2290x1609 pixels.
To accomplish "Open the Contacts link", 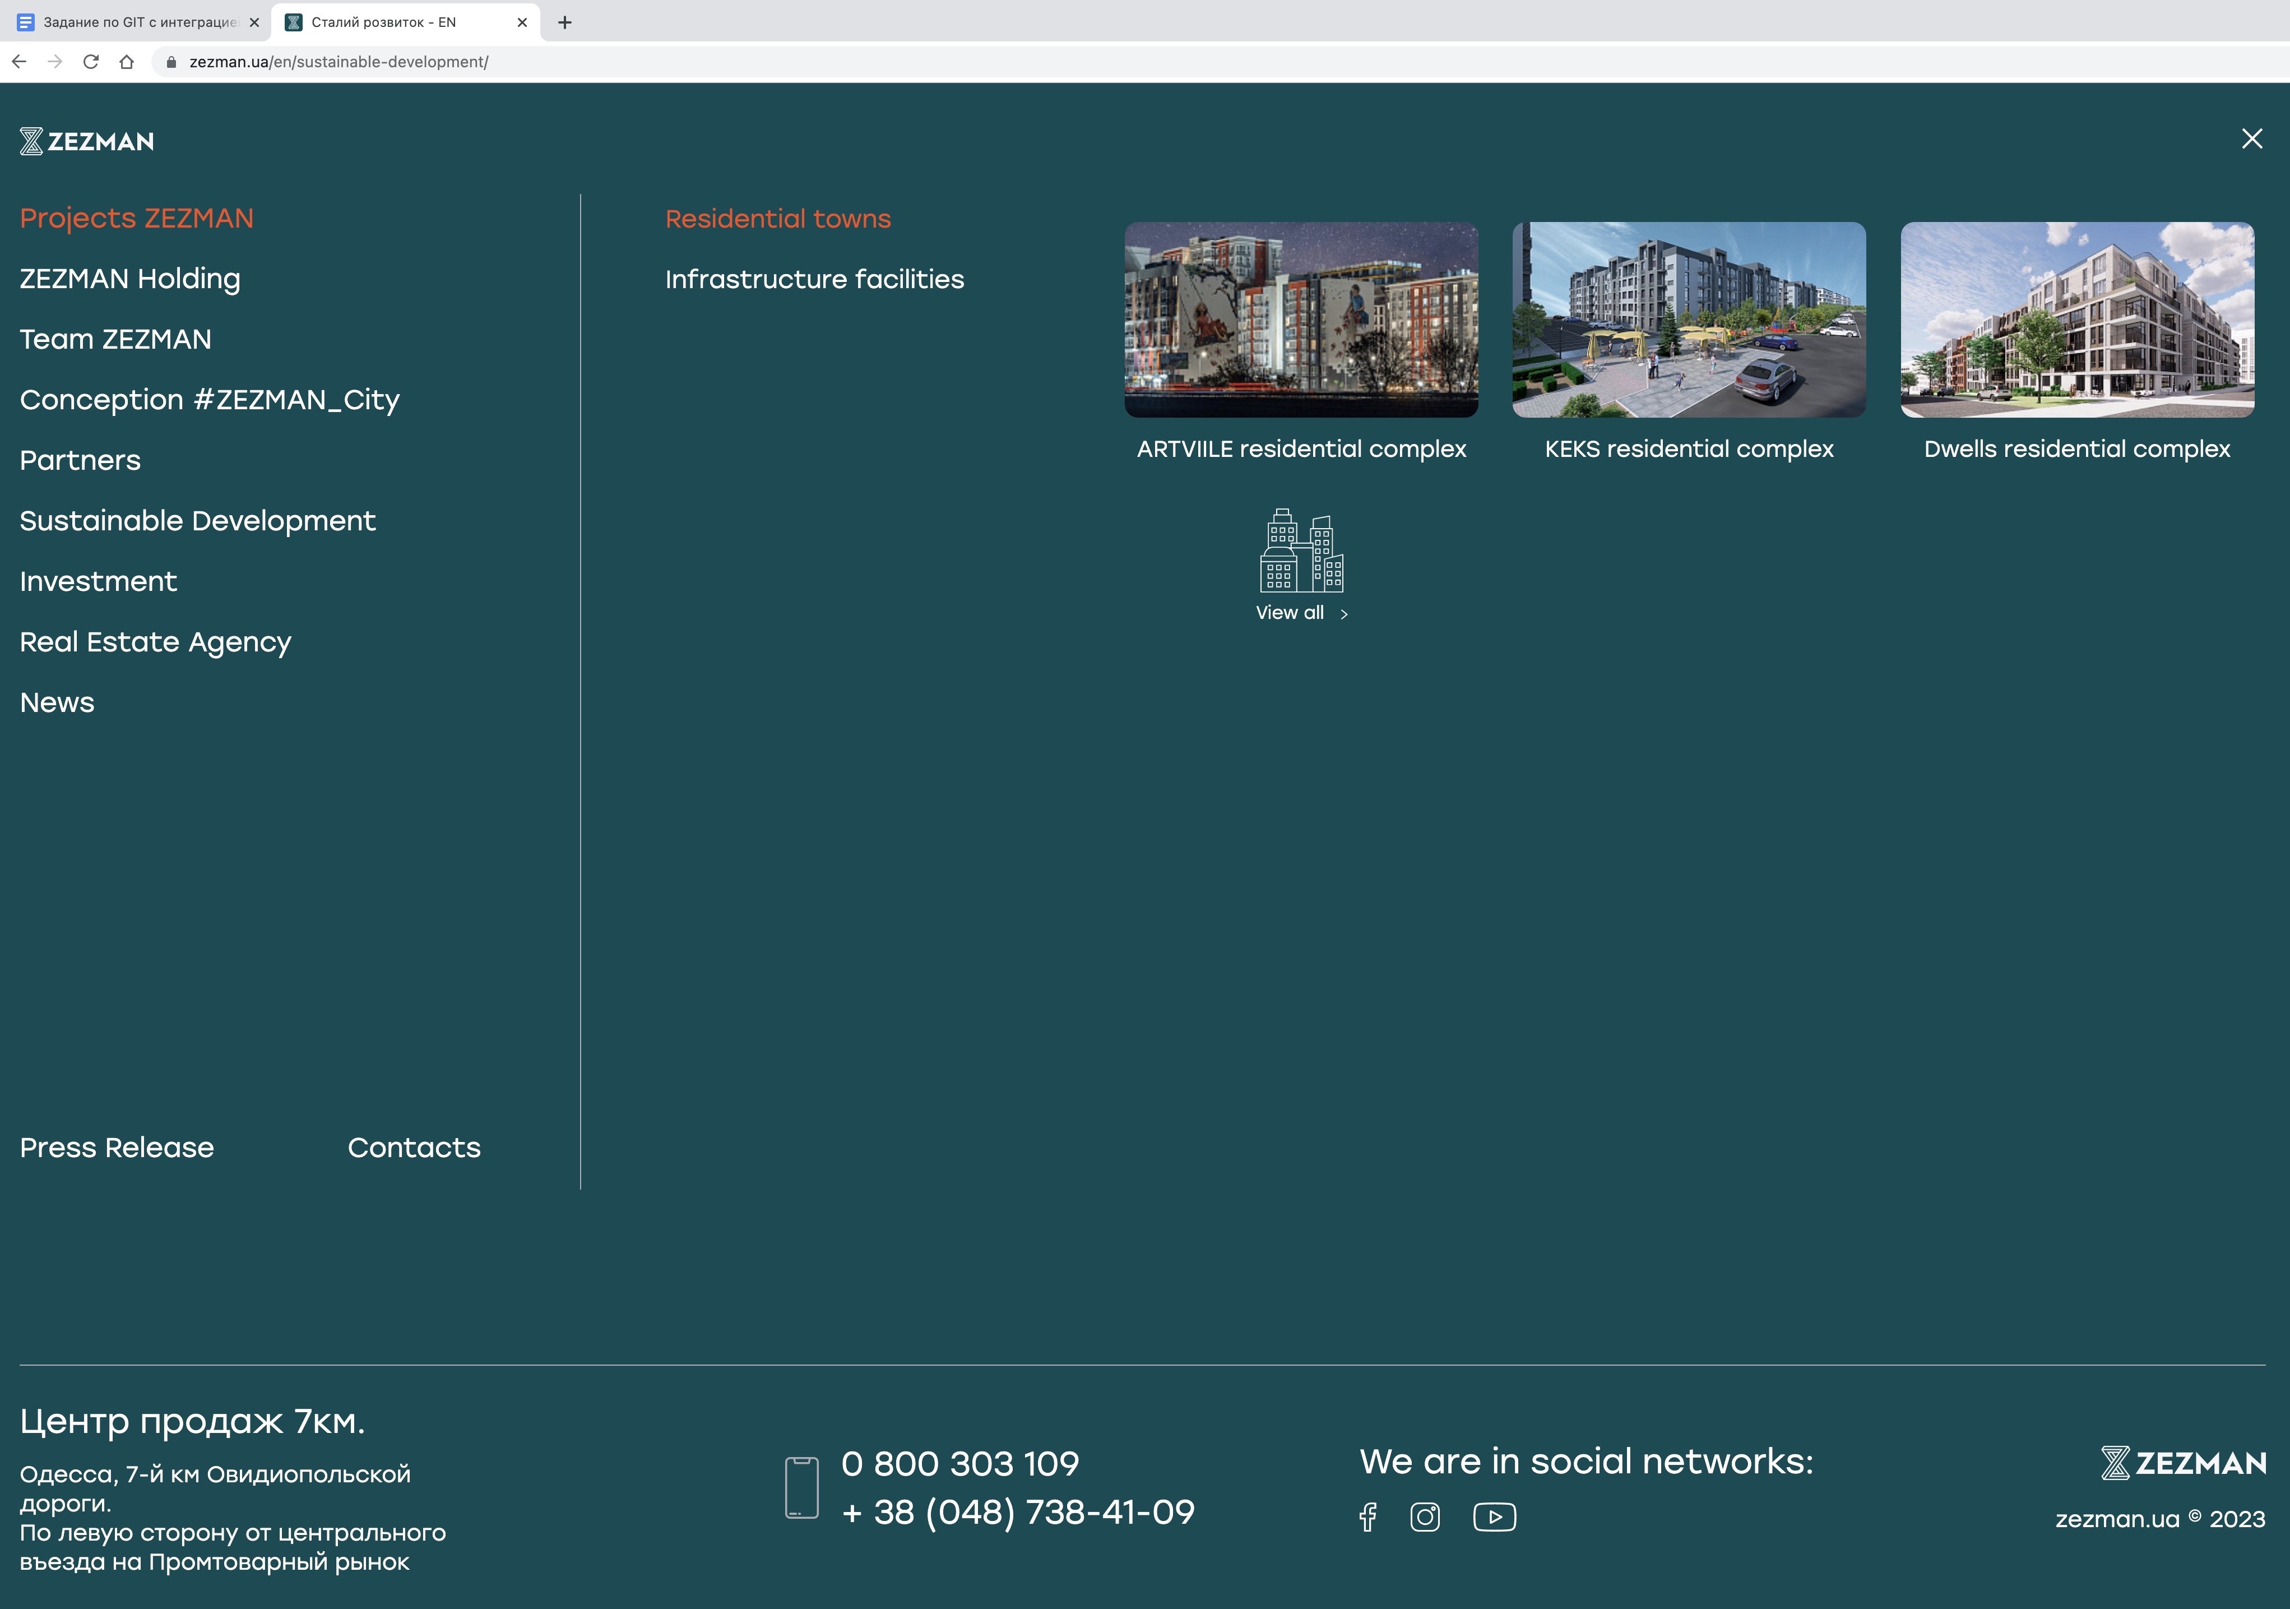I will click(414, 1147).
